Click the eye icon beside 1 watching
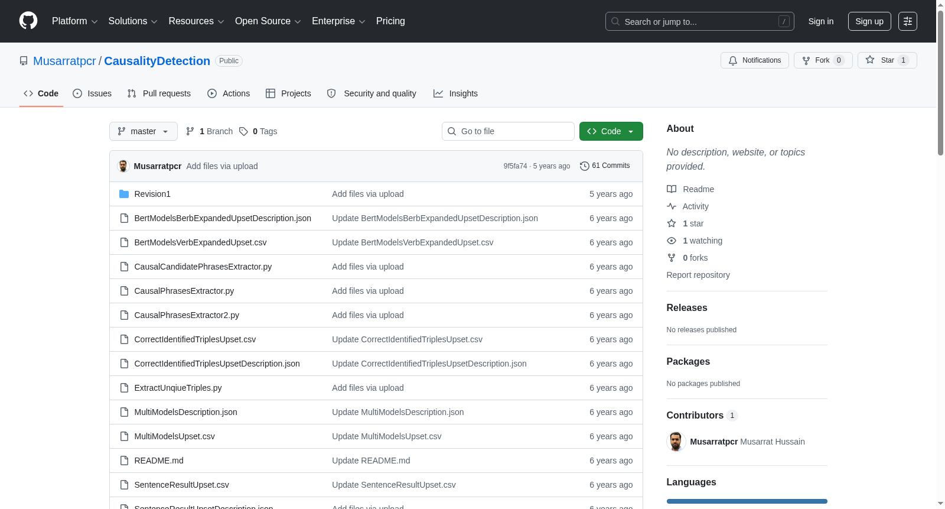Viewport: 945px width, 509px height. click(672, 241)
